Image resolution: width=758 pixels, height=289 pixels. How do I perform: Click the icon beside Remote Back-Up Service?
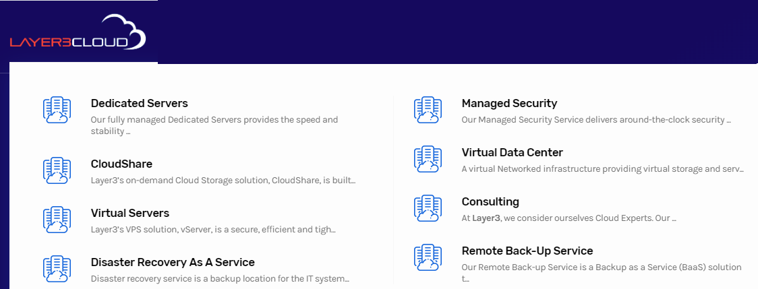[x=428, y=257]
